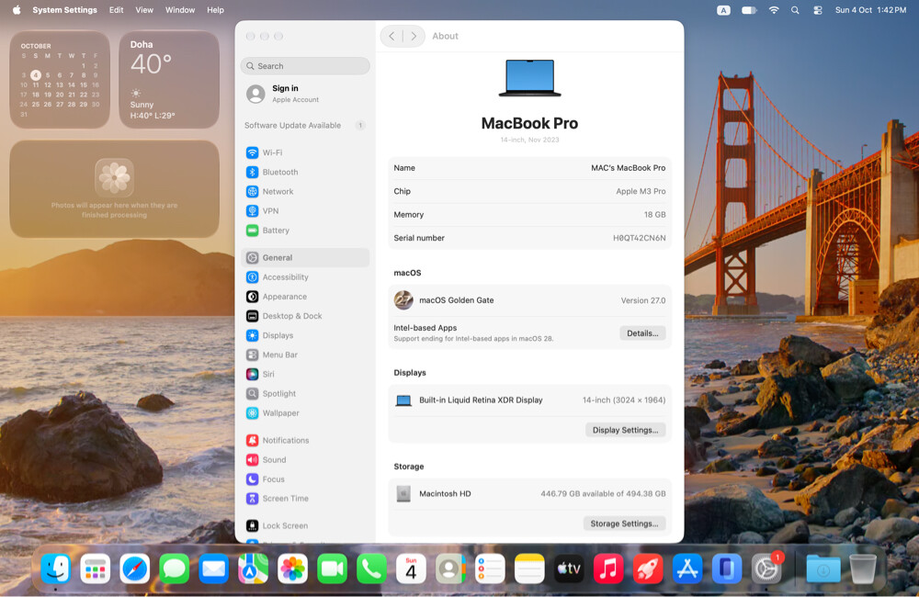This screenshot has width=919, height=597.
Task: Open Bluetooth settings in the sidebar
Action: [305, 172]
